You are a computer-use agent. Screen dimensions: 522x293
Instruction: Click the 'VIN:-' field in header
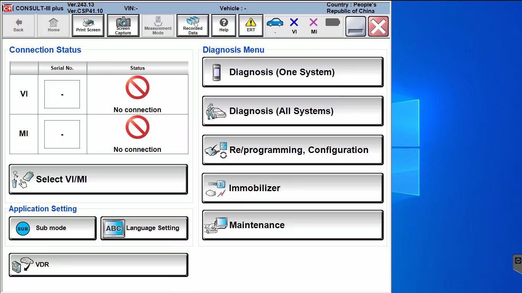tap(131, 8)
